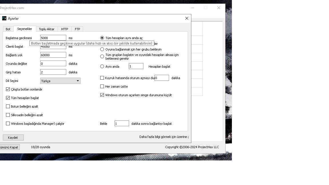Enable Botun belleğini azalt

pyautogui.click(x=8, y=106)
